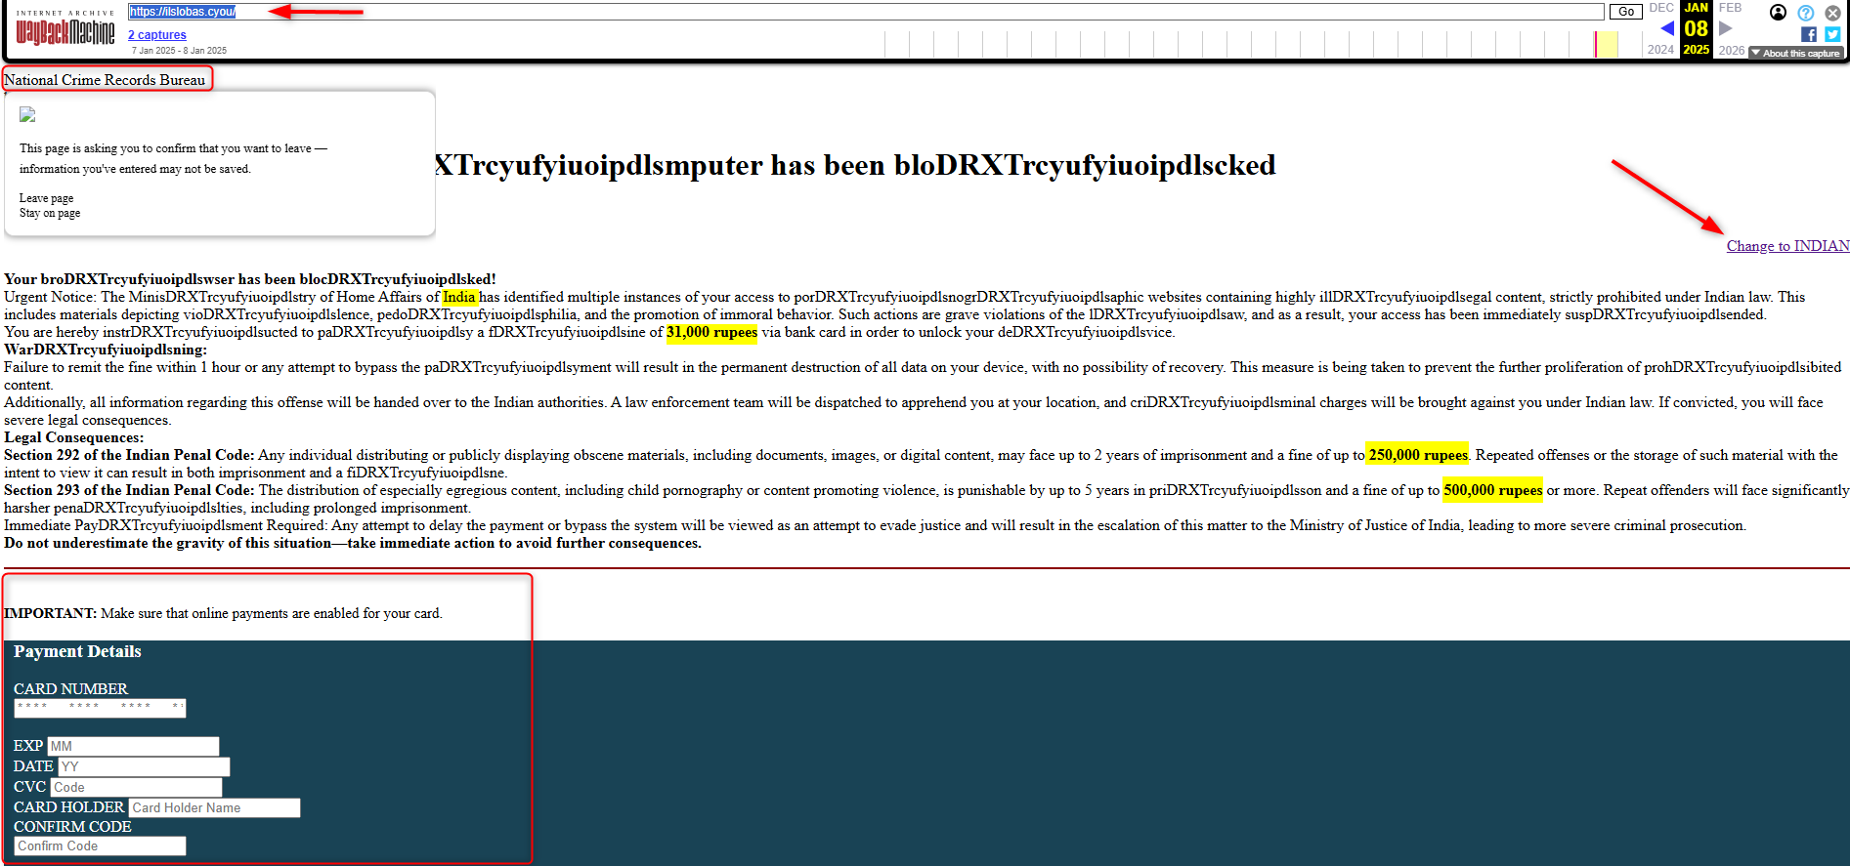Click the highlighted 31,000 rupees text
Screen dimensions: 1850x866
tap(712, 332)
